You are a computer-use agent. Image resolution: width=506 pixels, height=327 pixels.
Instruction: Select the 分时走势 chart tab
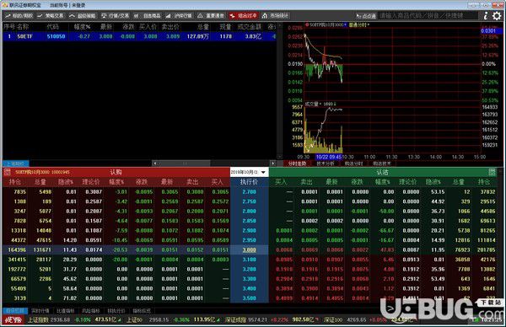point(297,163)
